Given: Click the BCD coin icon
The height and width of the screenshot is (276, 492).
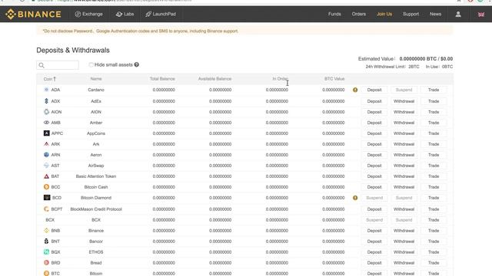Looking at the screenshot, I should click(47, 198).
